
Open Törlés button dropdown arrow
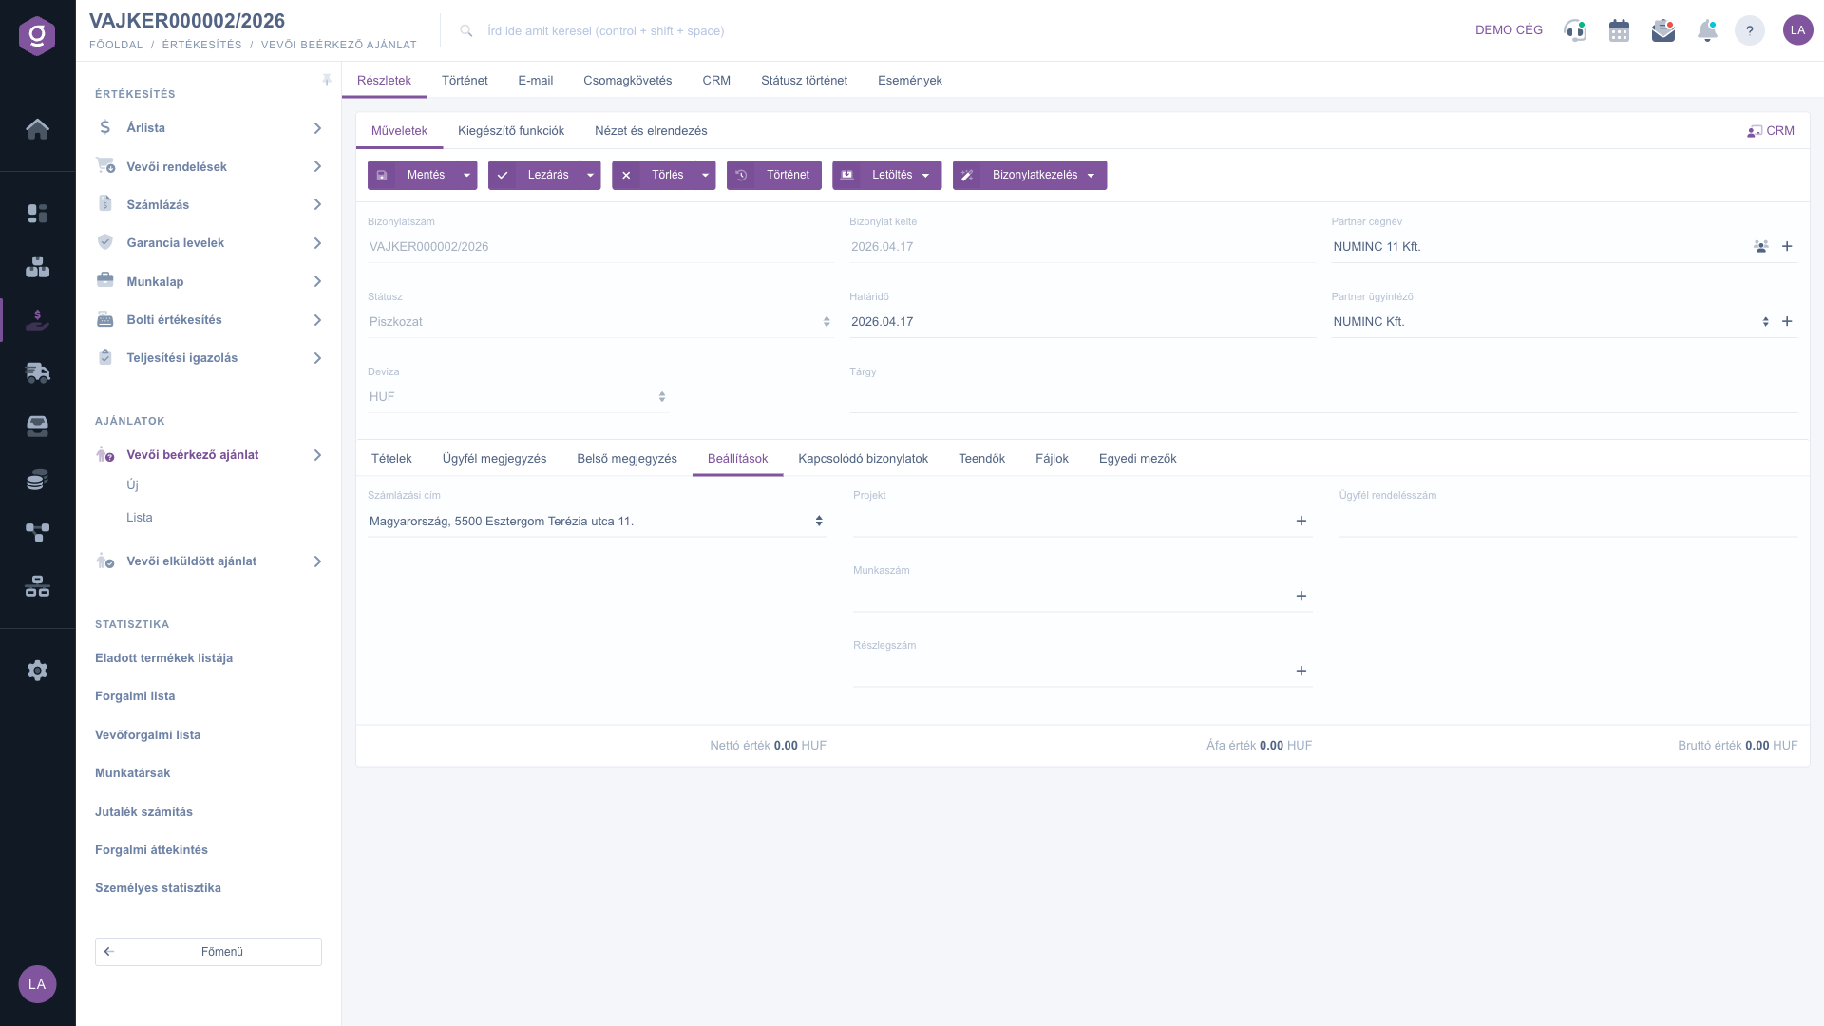tap(705, 176)
